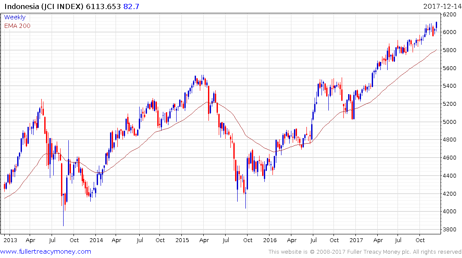Select the 4800 y-axis label
This screenshot has width=462, height=258.
coord(450,140)
